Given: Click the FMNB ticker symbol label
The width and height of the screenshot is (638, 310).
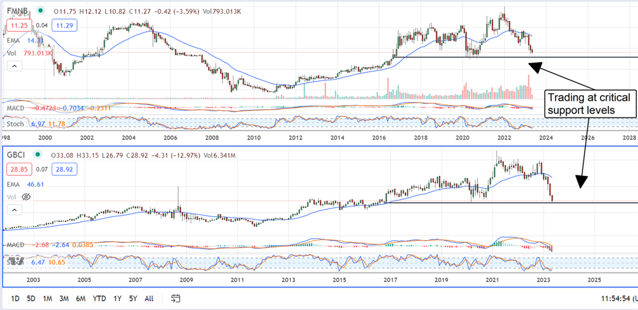Looking at the screenshot, I should (x=18, y=10).
